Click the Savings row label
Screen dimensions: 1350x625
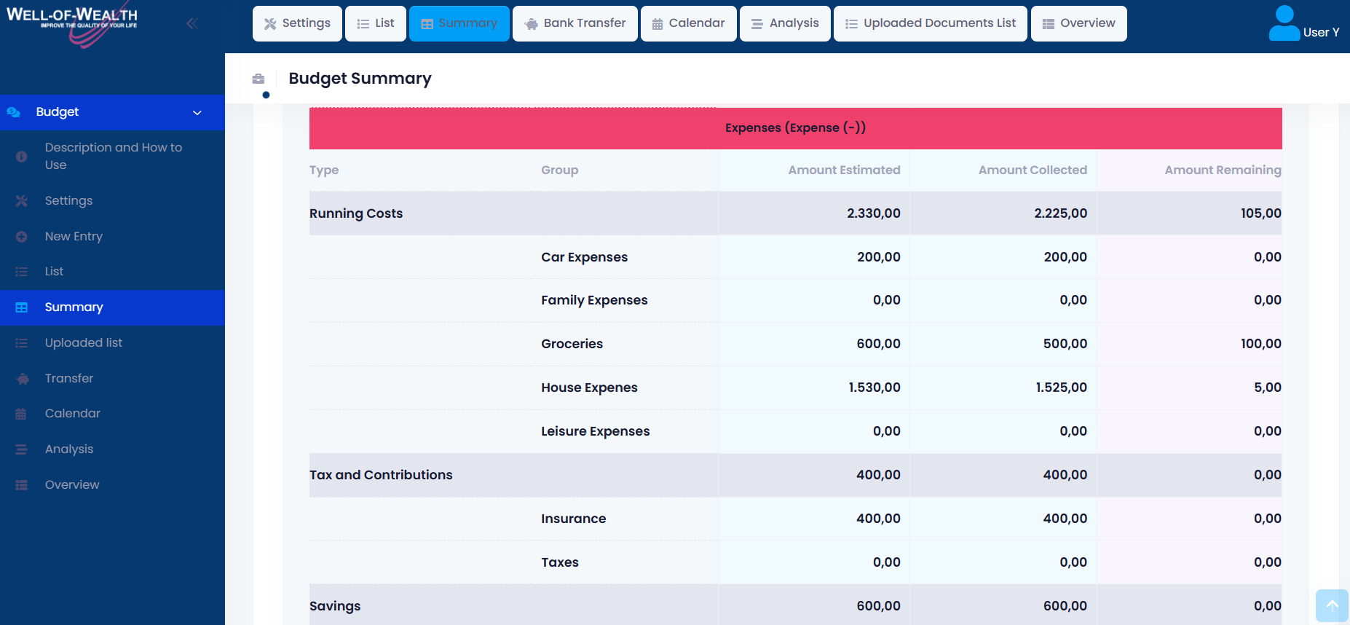click(x=335, y=606)
